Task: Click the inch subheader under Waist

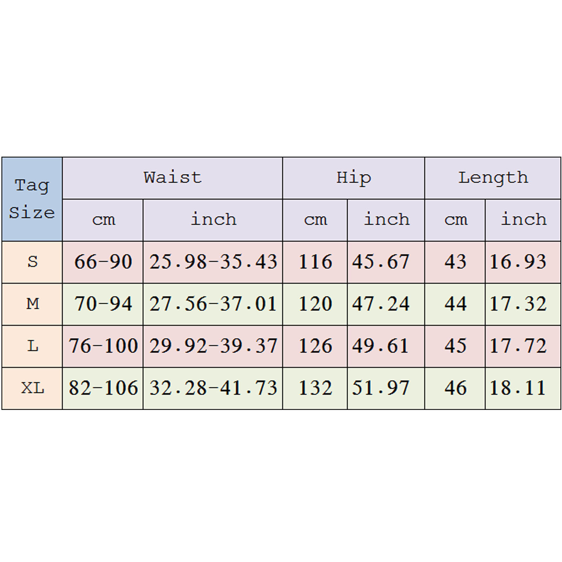Action: (x=213, y=220)
